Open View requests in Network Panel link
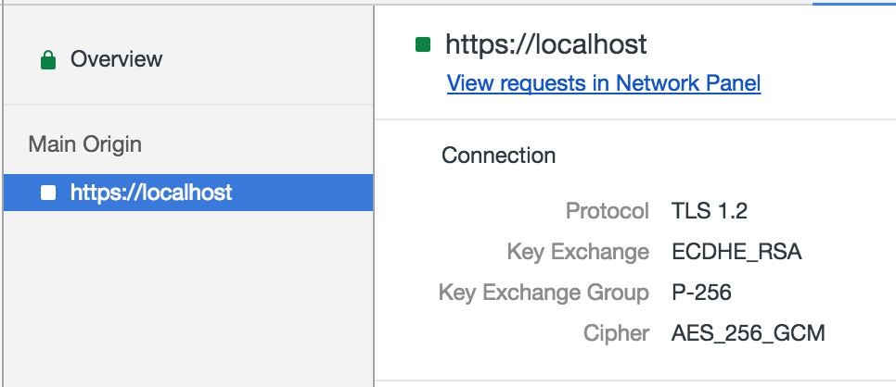 pos(604,83)
